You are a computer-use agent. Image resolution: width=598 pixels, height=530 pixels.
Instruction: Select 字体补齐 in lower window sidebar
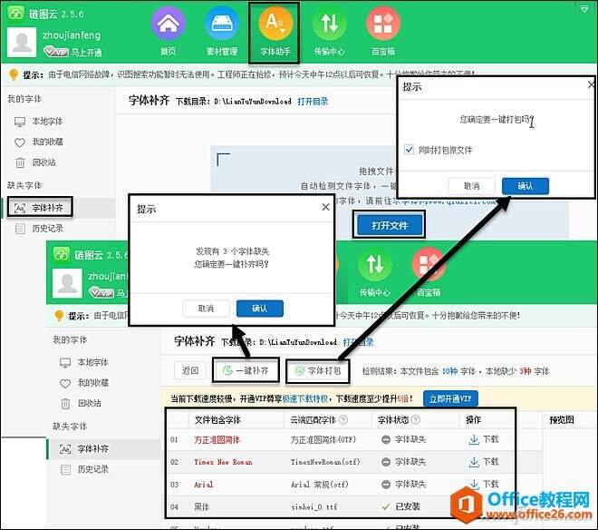(x=84, y=449)
